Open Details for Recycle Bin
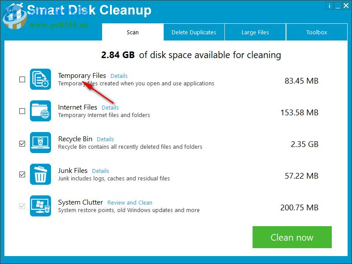This screenshot has width=352, height=264. tap(105, 139)
